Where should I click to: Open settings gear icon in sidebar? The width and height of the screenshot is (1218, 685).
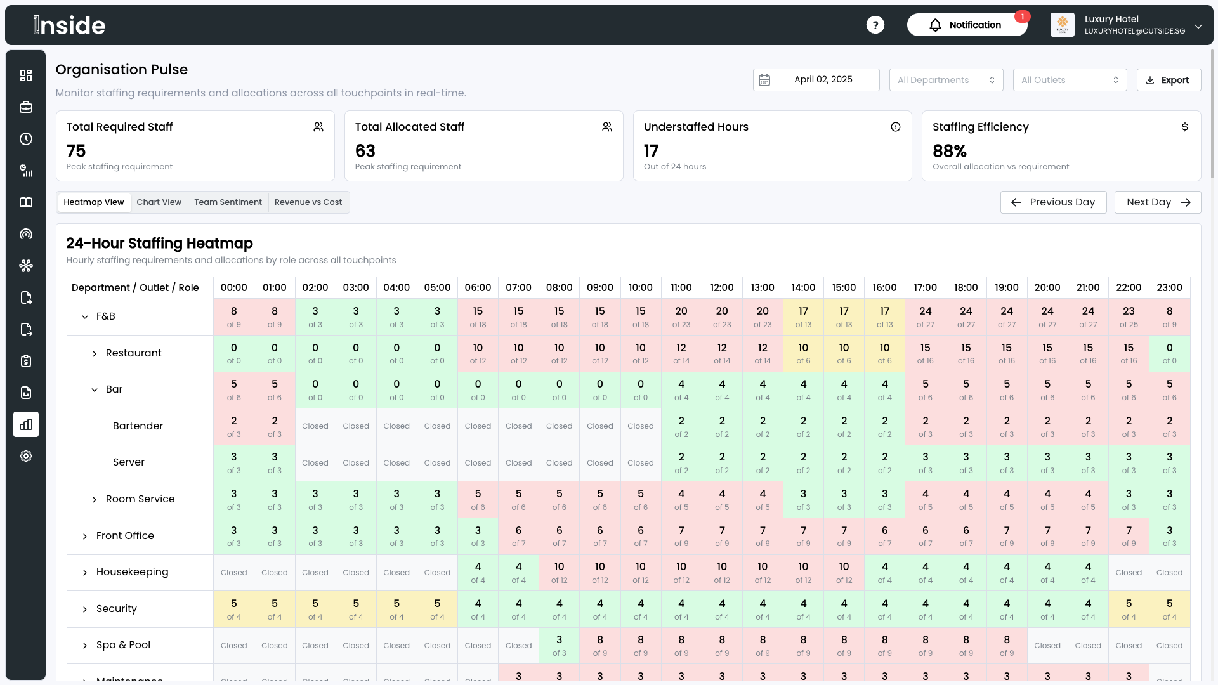(26, 456)
